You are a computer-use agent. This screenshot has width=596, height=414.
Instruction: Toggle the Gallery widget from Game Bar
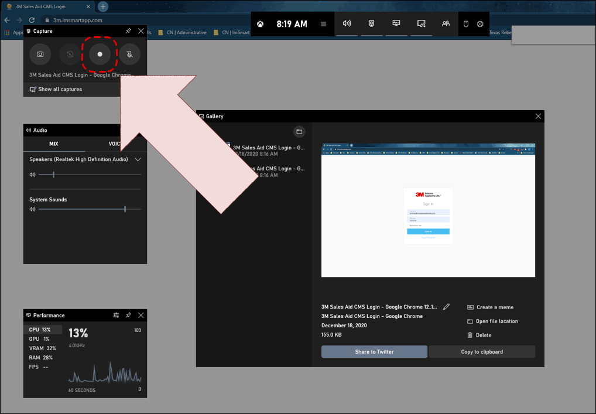tap(421, 23)
